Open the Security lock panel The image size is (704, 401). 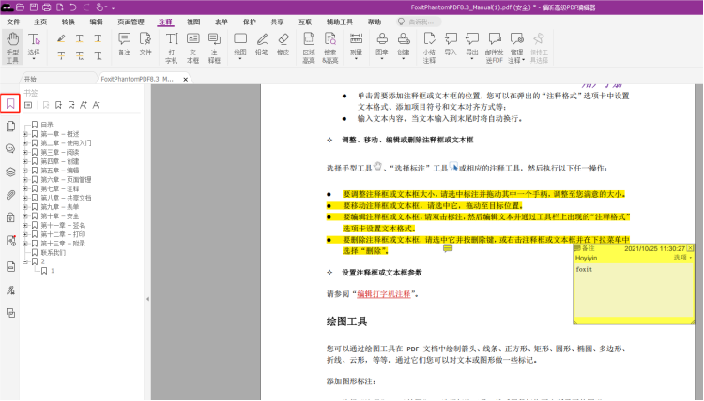coord(10,217)
